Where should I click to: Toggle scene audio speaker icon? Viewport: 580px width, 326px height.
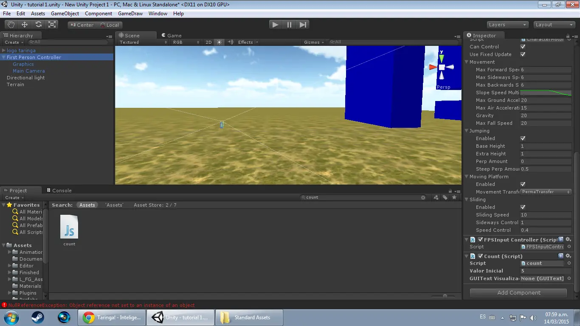[231, 42]
